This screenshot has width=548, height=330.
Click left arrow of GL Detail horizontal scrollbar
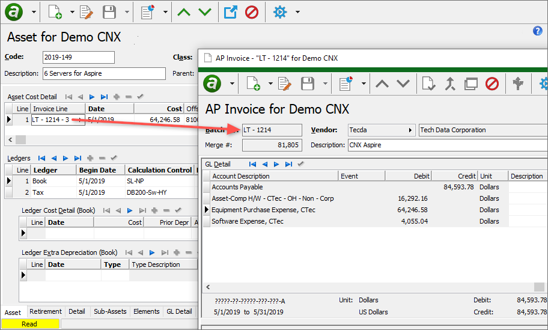207,287
